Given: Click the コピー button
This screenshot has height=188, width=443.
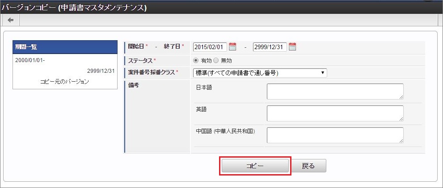Looking at the screenshot, I should pyautogui.click(x=255, y=166).
